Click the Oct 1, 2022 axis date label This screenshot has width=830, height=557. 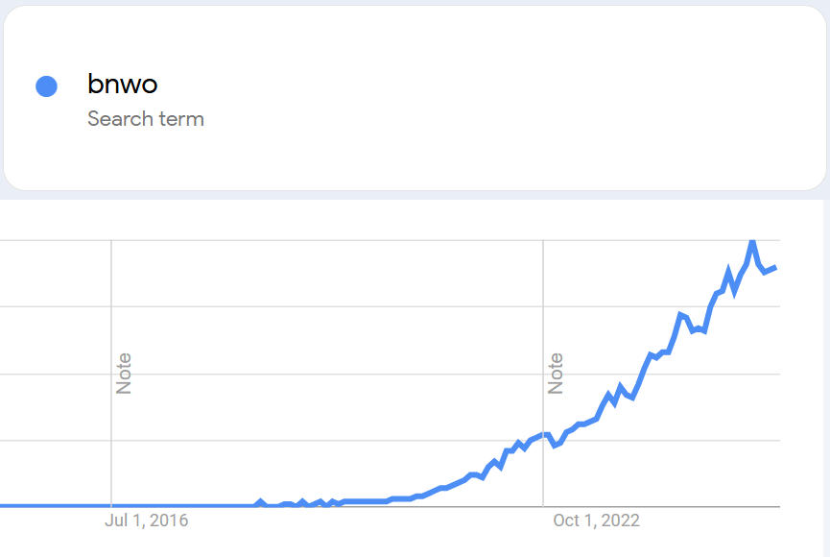pyautogui.click(x=596, y=521)
